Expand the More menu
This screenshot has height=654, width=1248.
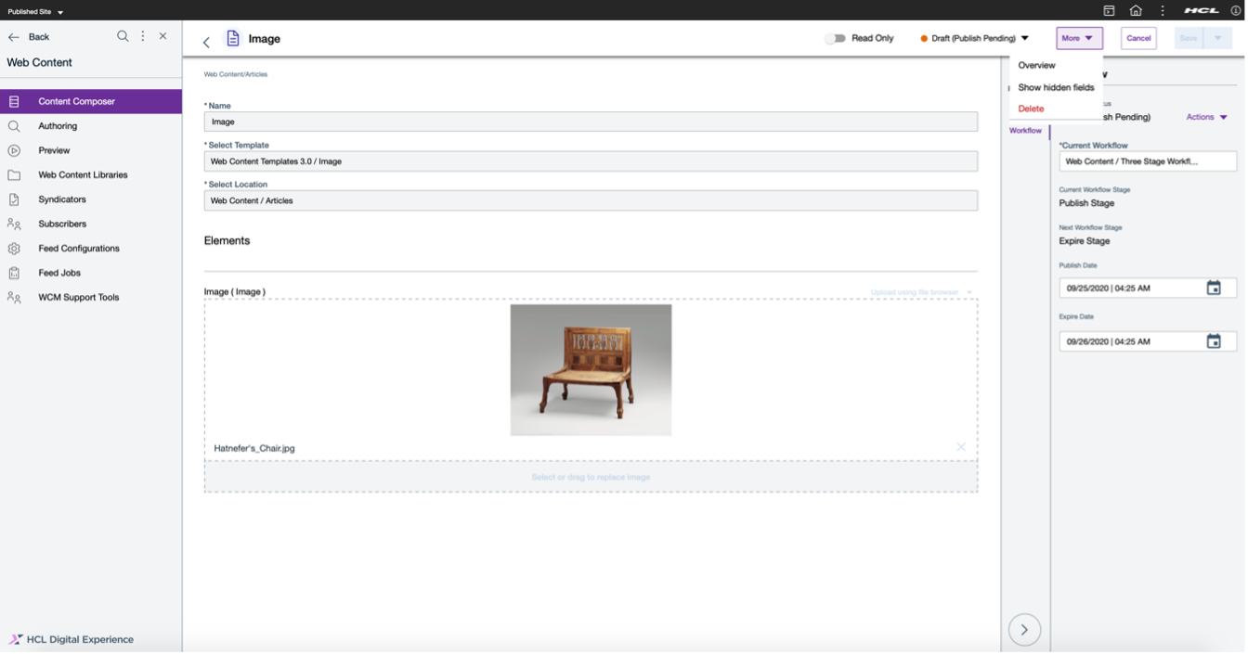coord(1077,38)
